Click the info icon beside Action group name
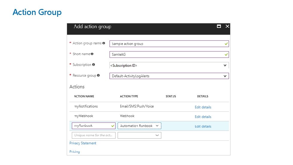Image resolution: width=293 pixels, height=165 pixels. coord(104,43)
